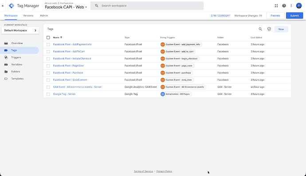Click Workspace Changes: 19
The height and width of the screenshot is (176, 306).
(248, 16)
